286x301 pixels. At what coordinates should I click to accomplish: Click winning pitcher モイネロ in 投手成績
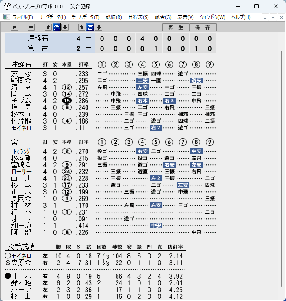click(21, 256)
